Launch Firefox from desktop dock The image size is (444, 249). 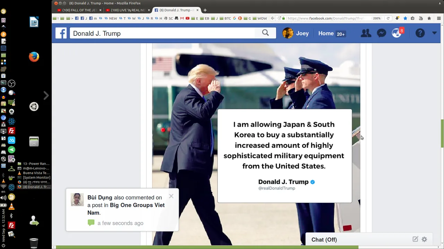[x=34, y=57]
